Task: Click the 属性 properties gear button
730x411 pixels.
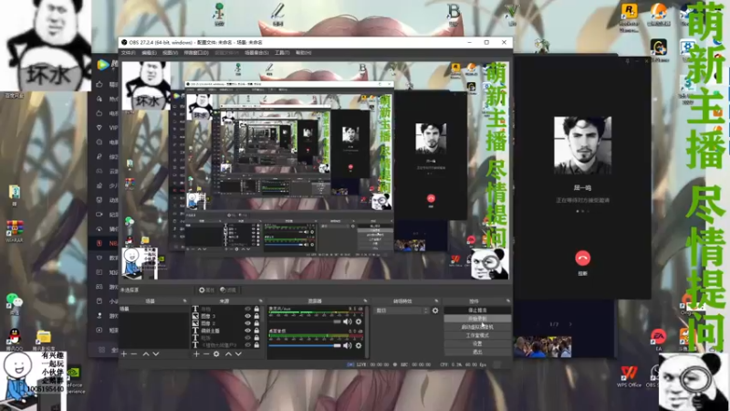Action: [206, 290]
